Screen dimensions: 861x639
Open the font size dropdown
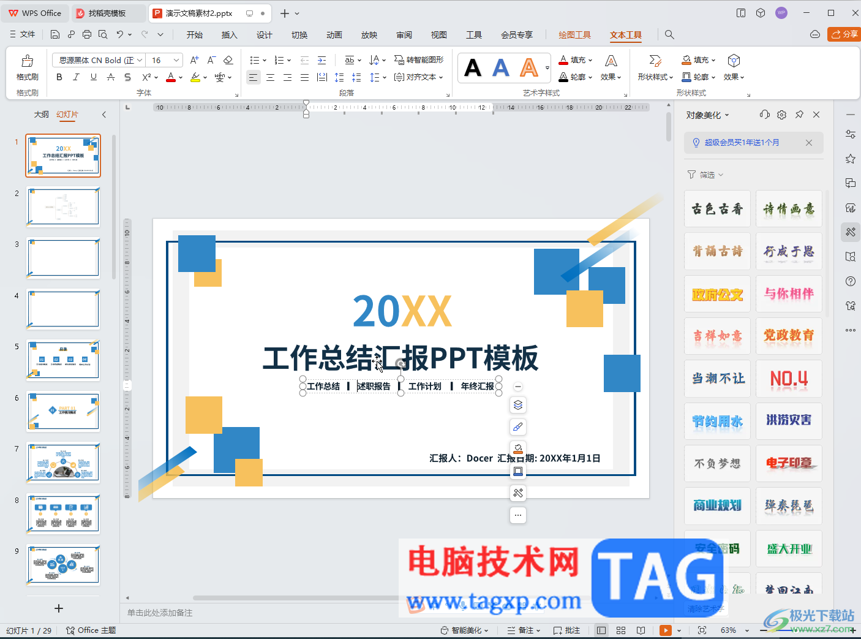click(x=176, y=60)
